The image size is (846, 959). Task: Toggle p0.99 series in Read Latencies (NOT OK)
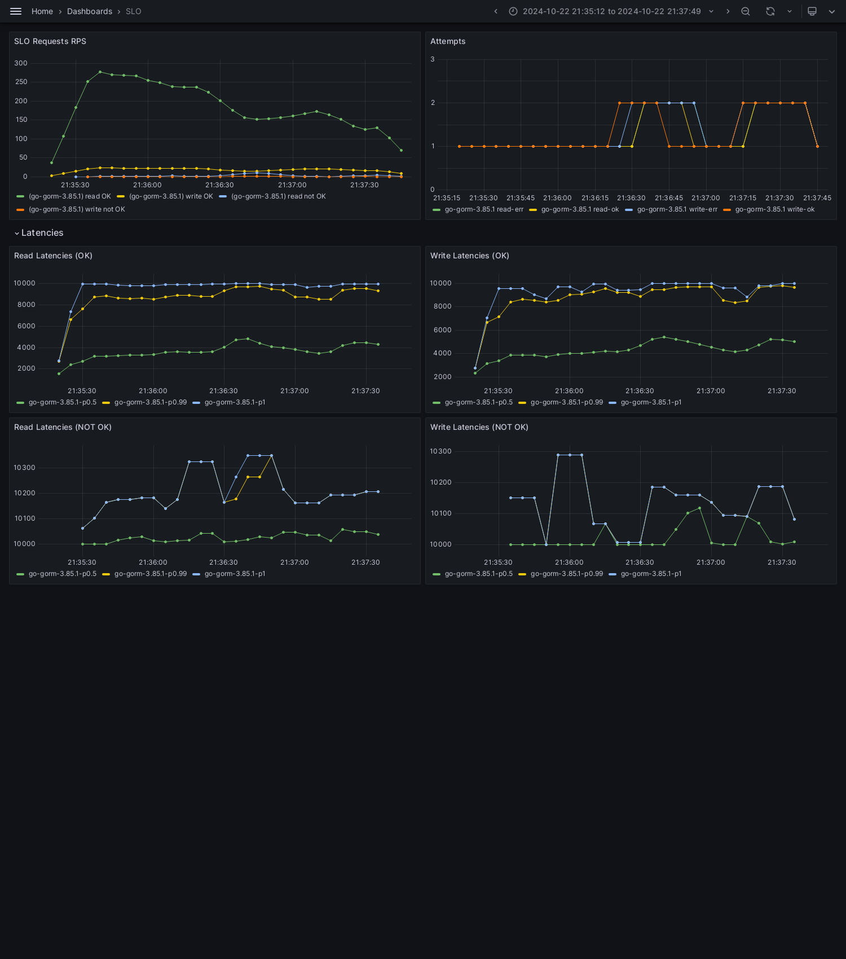tap(151, 574)
